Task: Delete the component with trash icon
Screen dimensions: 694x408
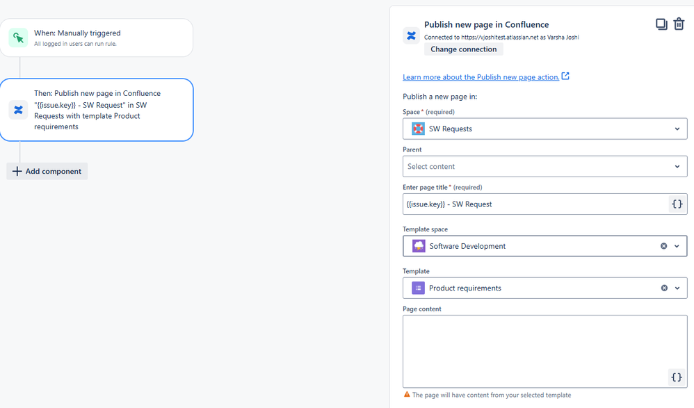Action: point(679,24)
